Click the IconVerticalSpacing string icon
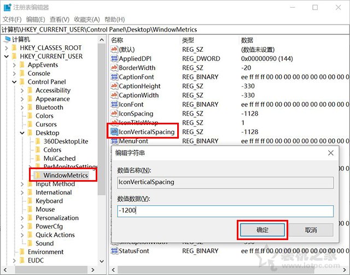Image resolution: width=350 pixels, height=275 pixels. click(x=114, y=131)
